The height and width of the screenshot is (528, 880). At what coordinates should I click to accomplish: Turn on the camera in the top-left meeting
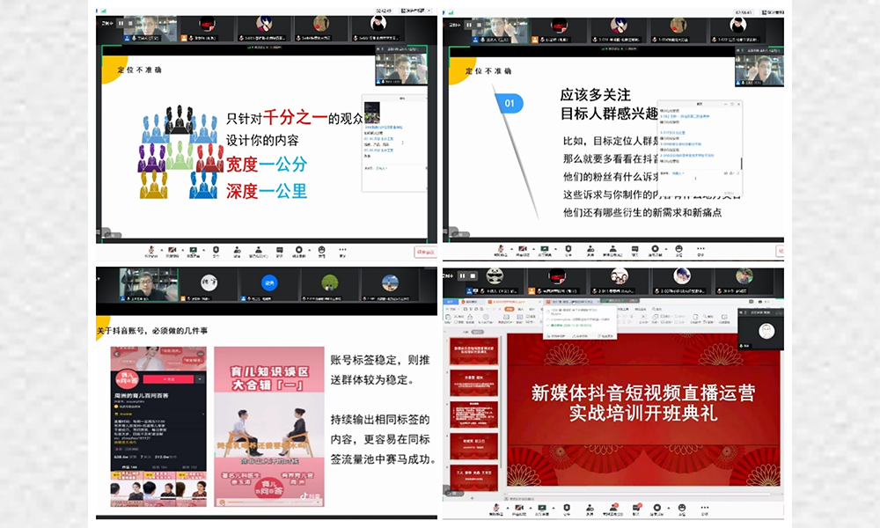(x=172, y=250)
